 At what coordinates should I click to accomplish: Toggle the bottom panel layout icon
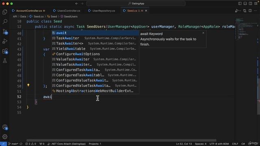245,4
